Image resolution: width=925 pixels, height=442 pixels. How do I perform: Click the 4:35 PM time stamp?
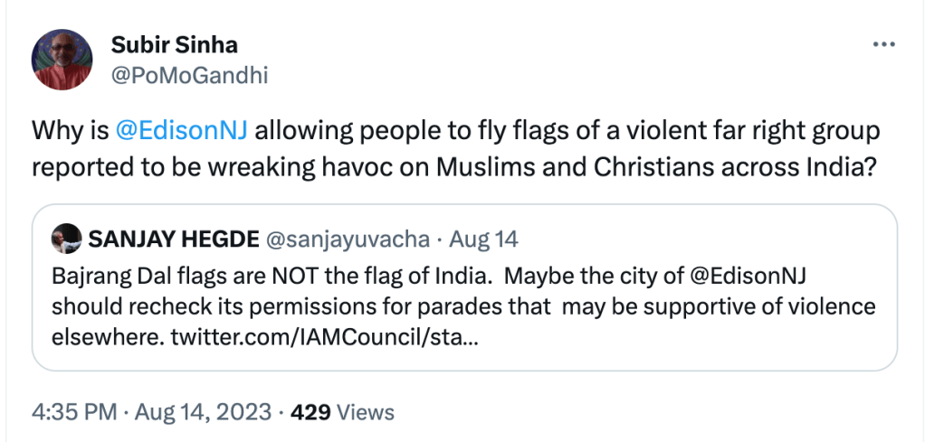(x=74, y=412)
